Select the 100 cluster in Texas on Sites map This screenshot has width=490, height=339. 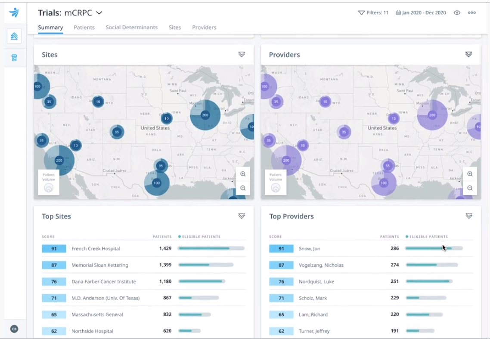(x=157, y=183)
